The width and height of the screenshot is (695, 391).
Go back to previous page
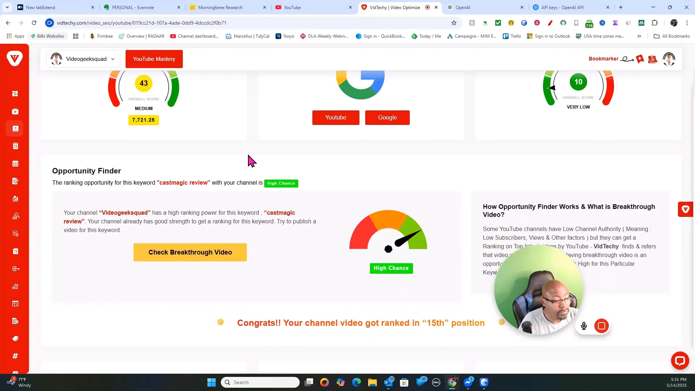[8, 23]
